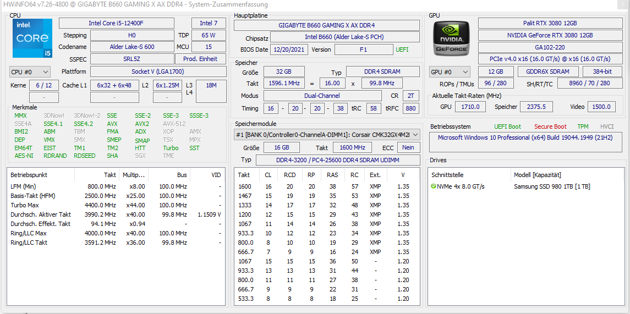Click the green TPM label

coord(583,126)
